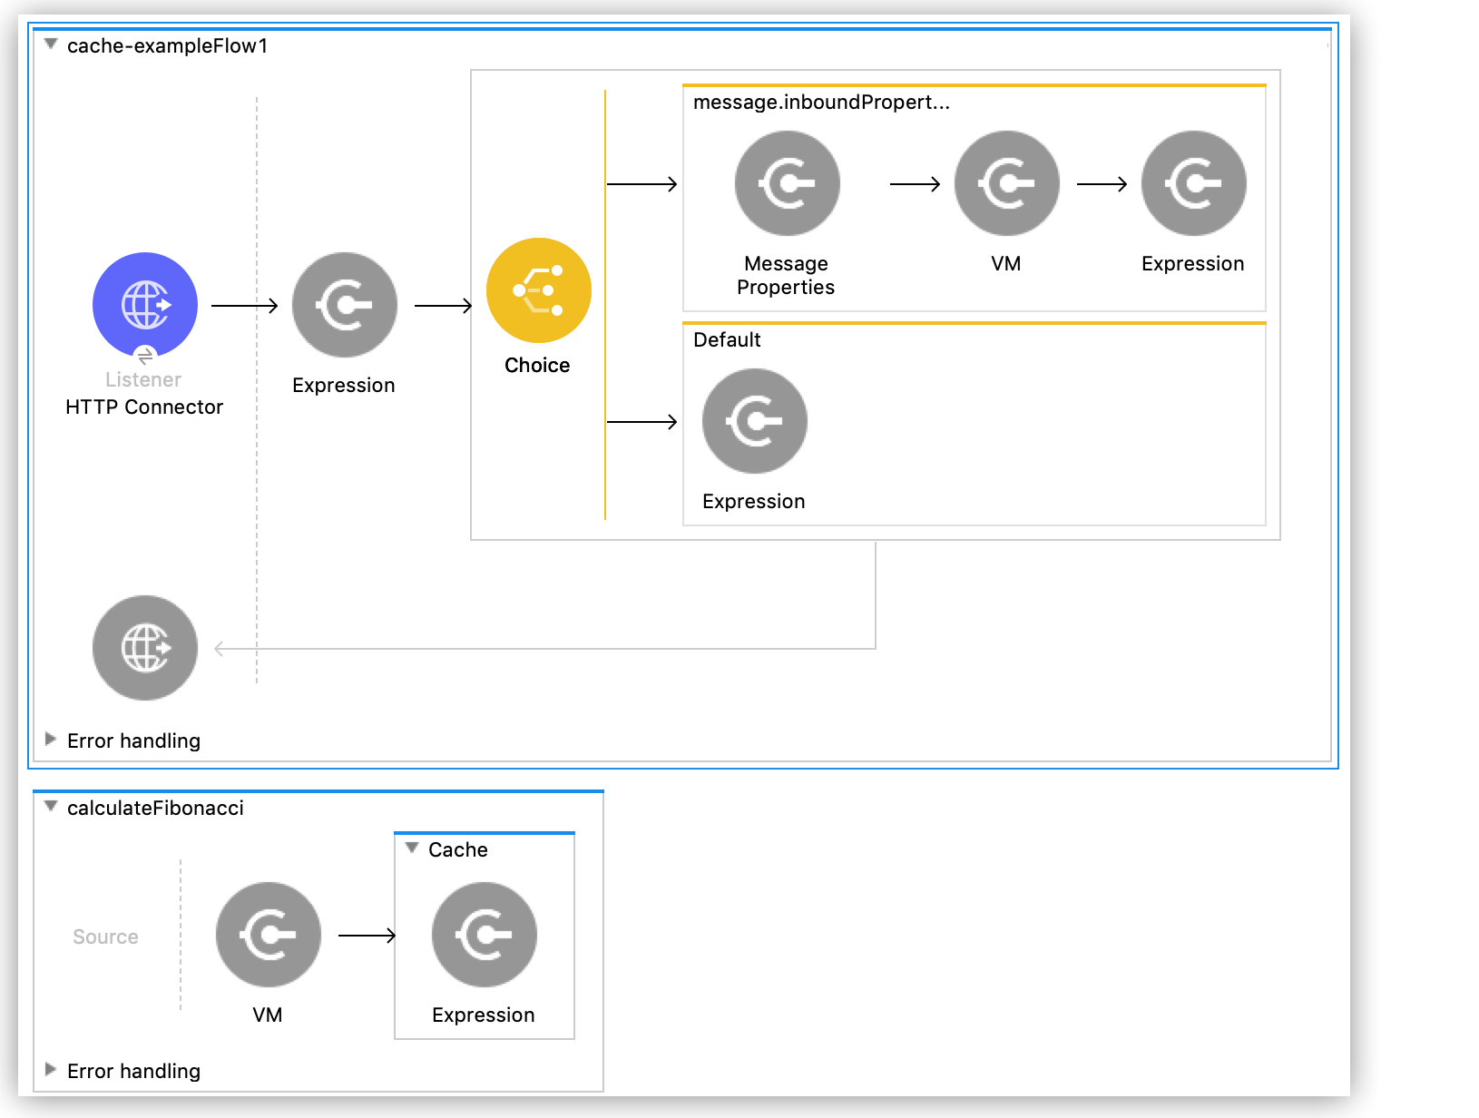Click the Expression icon inside the Cache scope
1479x1118 pixels.
pos(484,935)
